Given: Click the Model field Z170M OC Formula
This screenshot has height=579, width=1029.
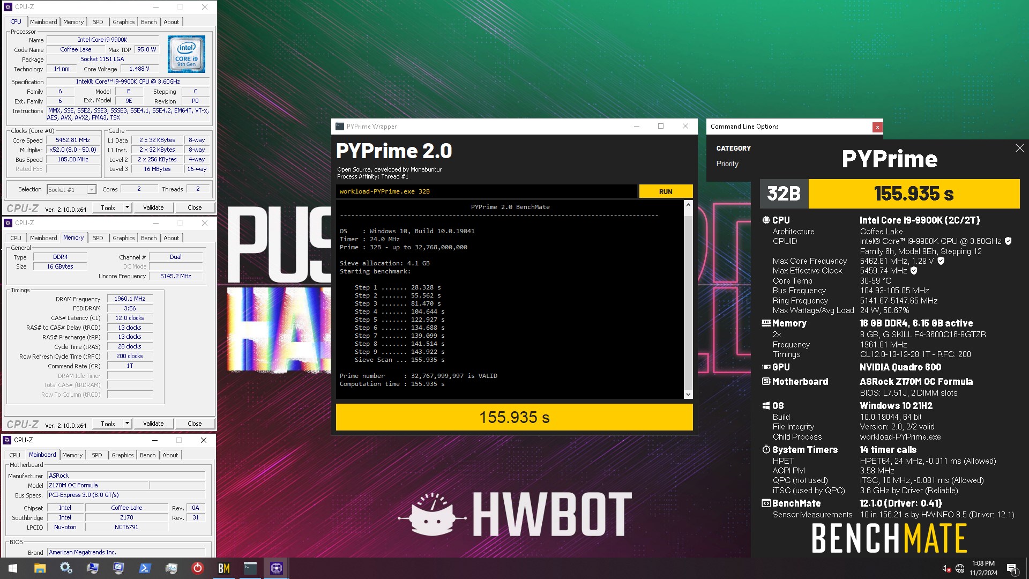Looking at the screenshot, I should 98,485.
